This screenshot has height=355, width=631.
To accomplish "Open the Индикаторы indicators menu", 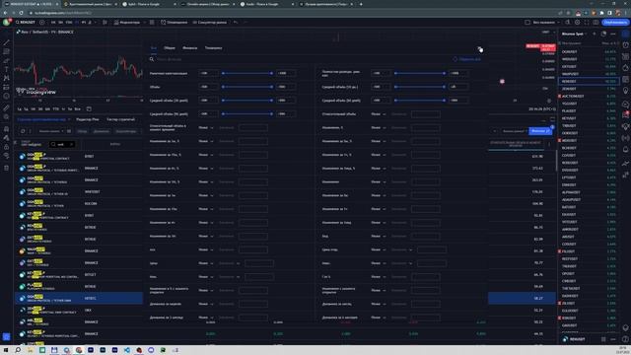I will 127,23.
